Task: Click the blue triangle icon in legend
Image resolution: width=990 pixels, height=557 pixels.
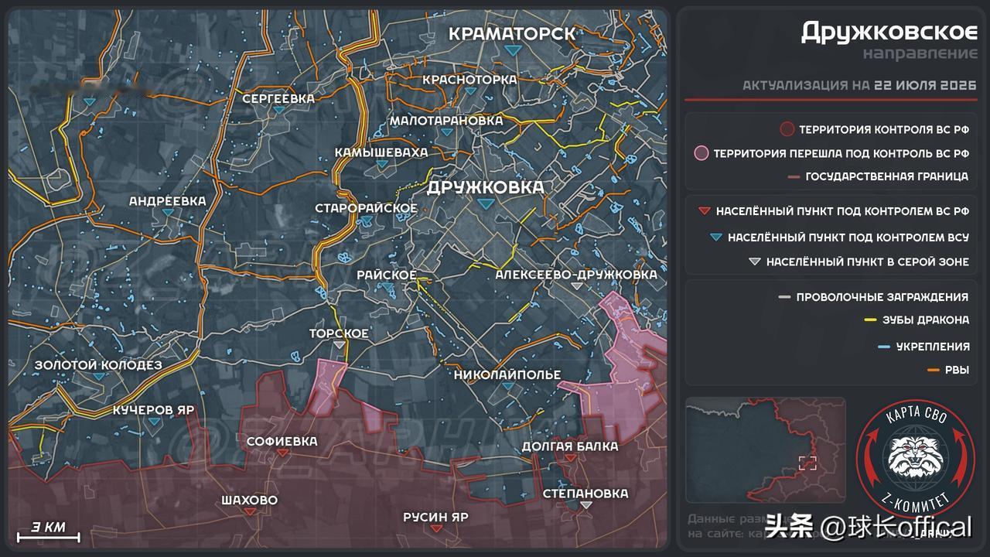Action: [715, 238]
